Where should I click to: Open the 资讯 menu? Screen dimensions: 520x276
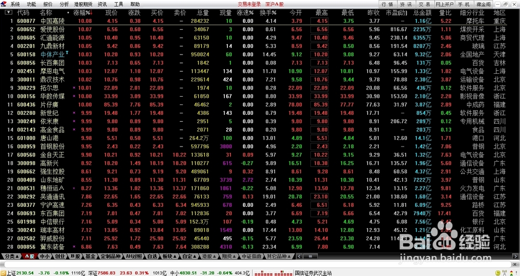point(102,4)
